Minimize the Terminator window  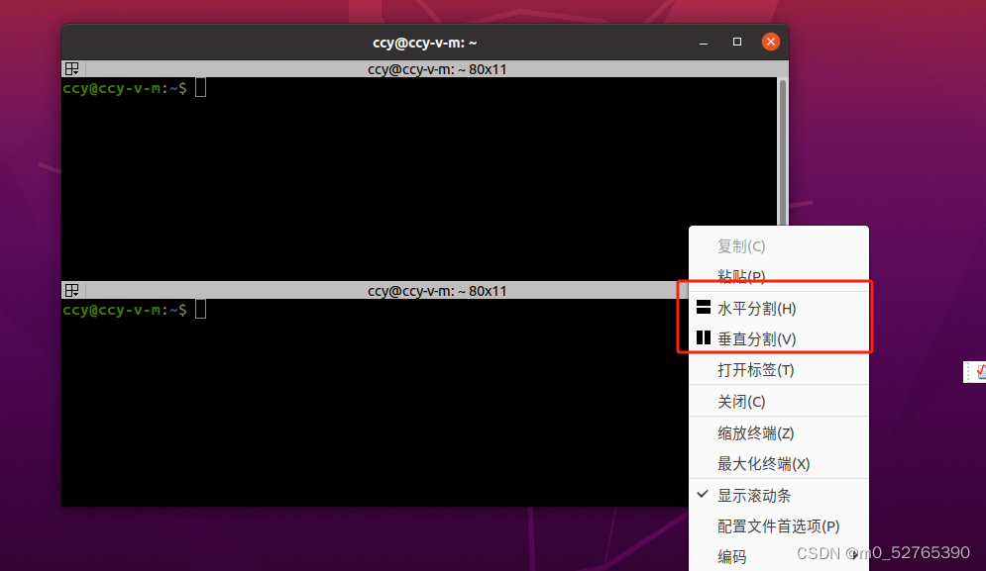coord(704,43)
